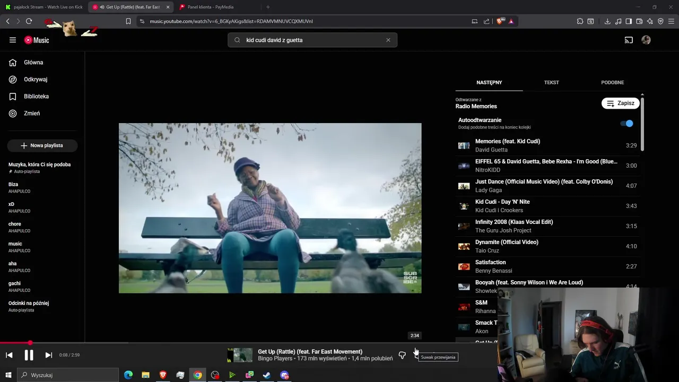Click Windows taskbar search box
The height and width of the screenshot is (382, 679).
(68, 375)
